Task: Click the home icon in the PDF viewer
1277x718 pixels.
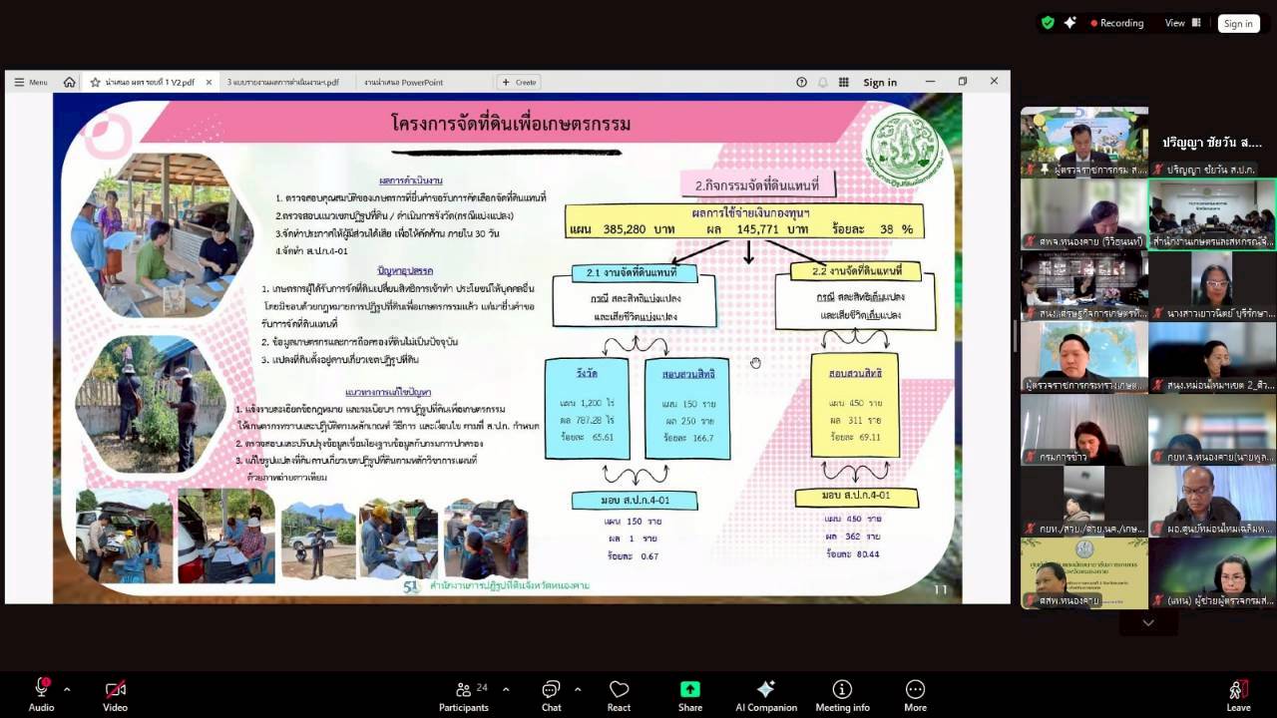Action: [x=67, y=82]
